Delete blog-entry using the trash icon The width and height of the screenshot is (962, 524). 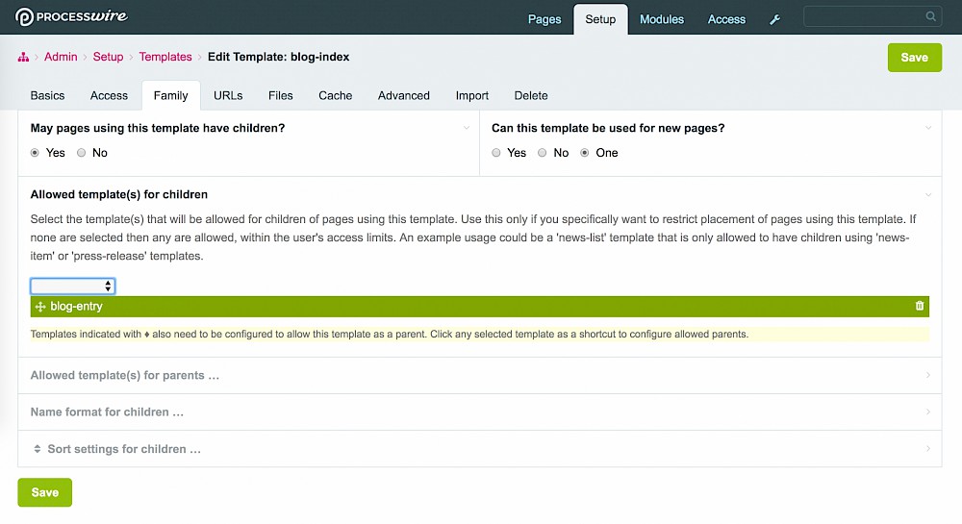920,306
